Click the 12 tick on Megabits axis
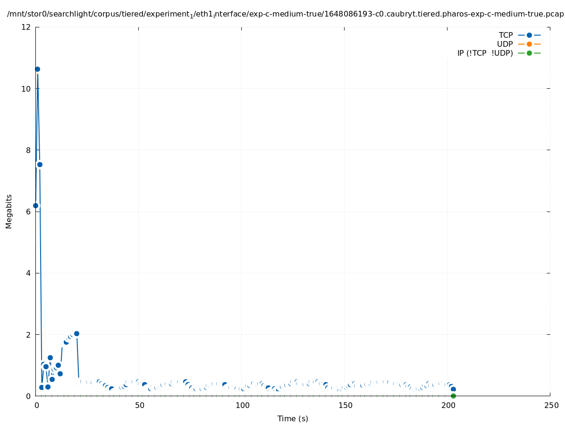This screenshot has height=425, width=565. coord(26,27)
